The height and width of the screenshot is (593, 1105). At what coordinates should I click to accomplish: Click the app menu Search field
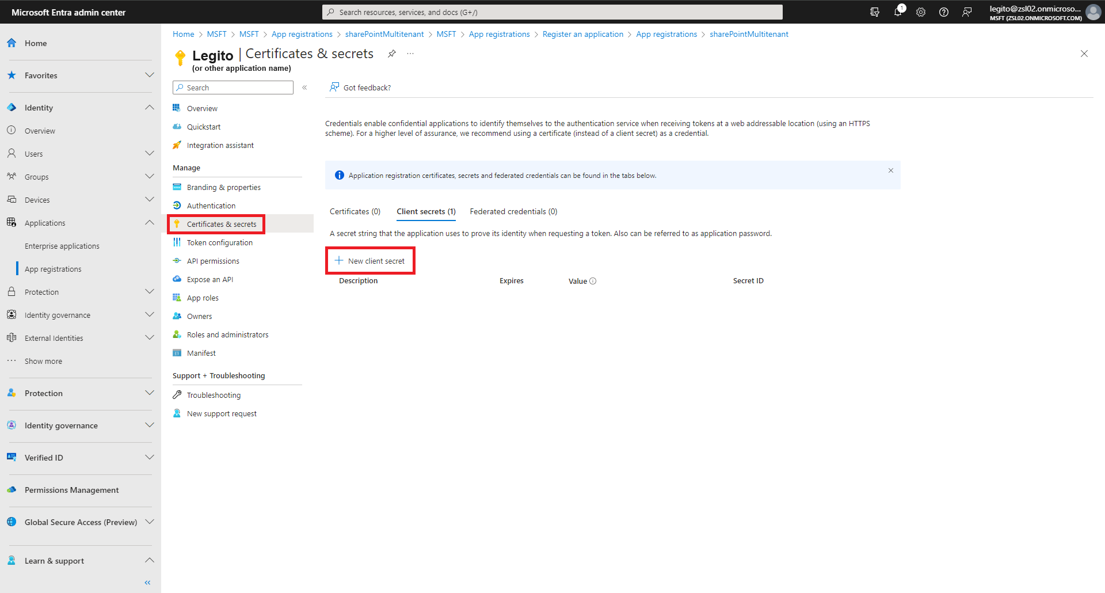(233, 88)
